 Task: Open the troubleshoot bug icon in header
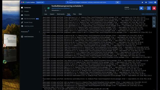click(142, 2)
